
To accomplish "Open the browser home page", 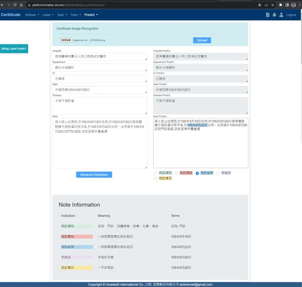I will tap(21, 5).
